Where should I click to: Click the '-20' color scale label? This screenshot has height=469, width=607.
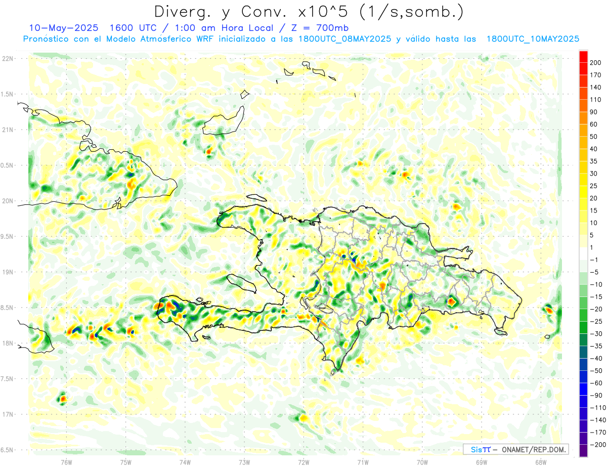coord(596,309)
